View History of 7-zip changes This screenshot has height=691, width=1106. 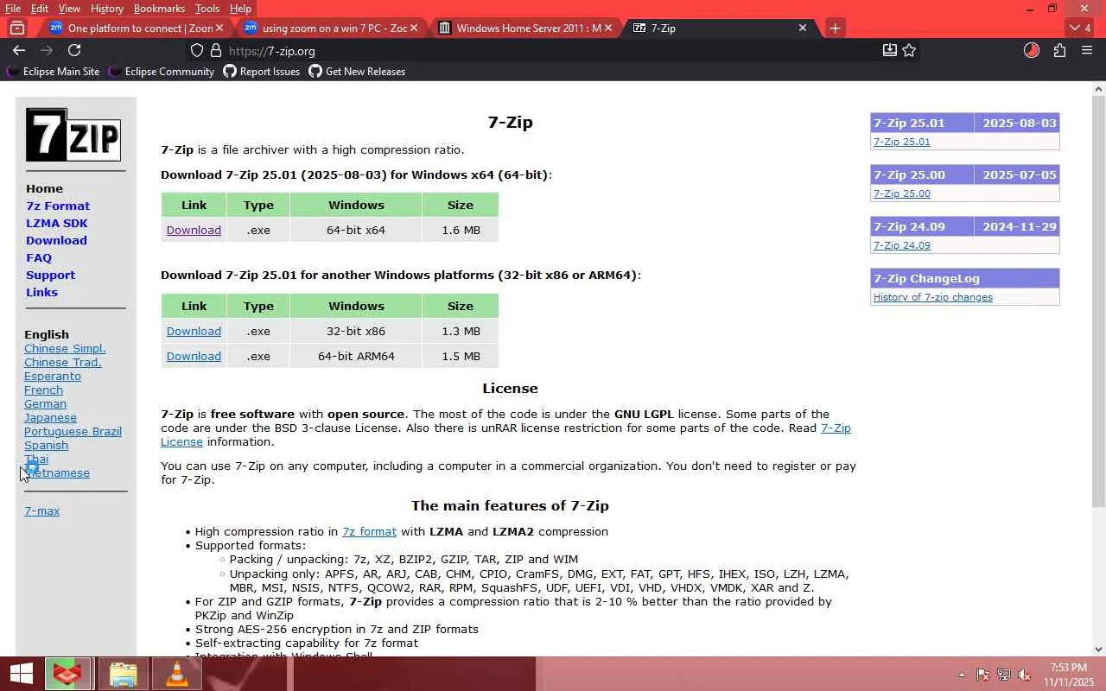[x=932, y=297]
